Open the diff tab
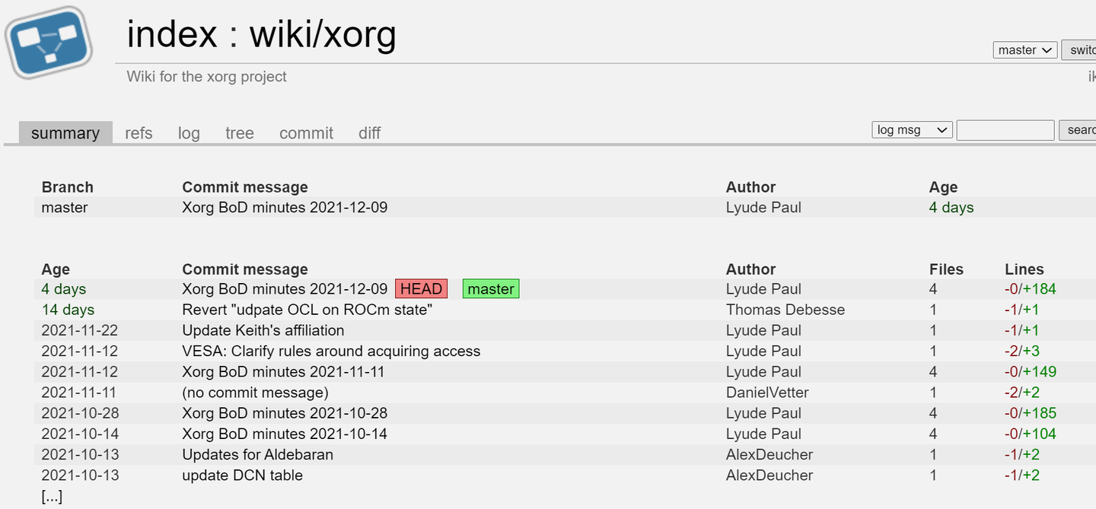Screen dimensions: 1096x509 (369, 133)
